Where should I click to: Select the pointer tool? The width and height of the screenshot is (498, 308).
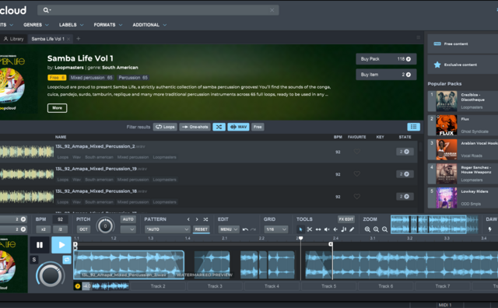coord(300,229)
